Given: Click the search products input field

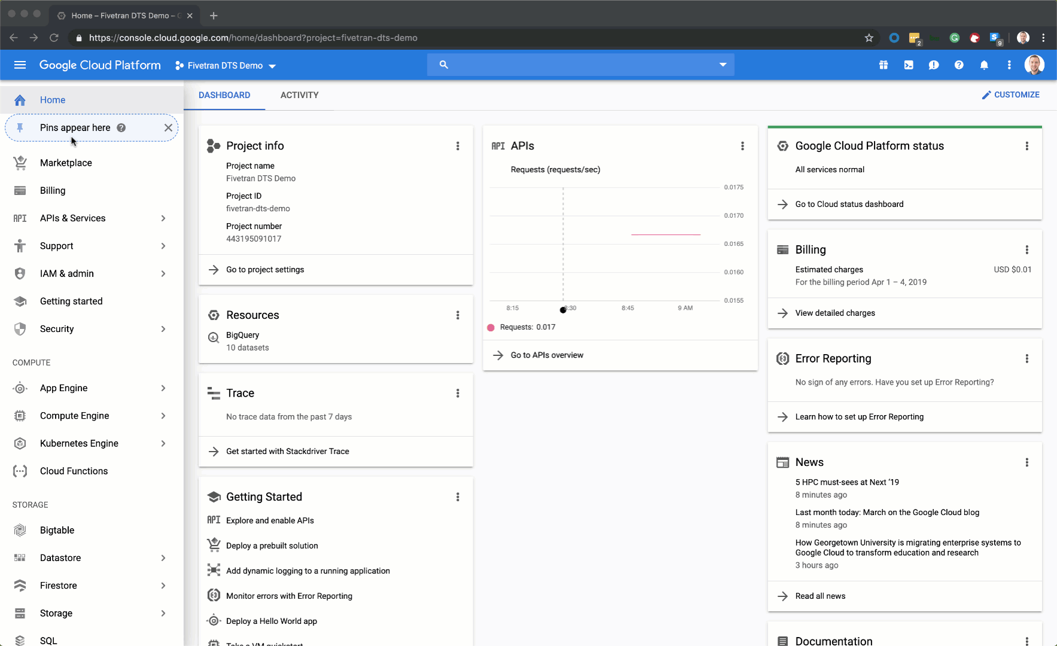Looking at the screenshot, I should 580,65.
